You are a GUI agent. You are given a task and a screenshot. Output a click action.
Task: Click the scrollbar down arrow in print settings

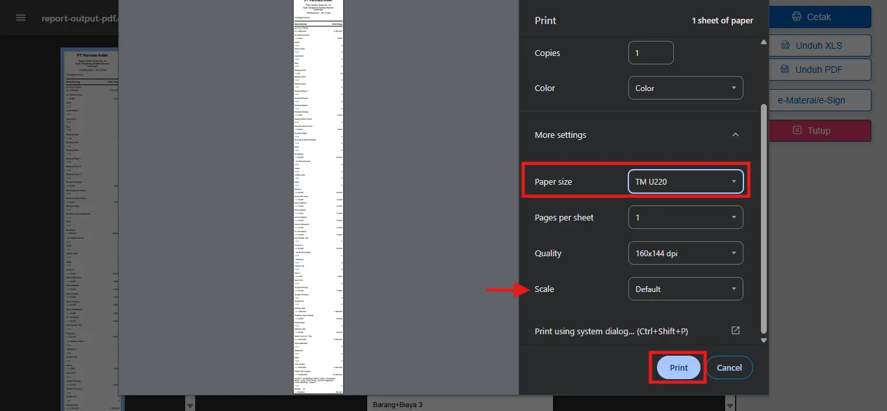pyautogui.click(x=763, y=339)
